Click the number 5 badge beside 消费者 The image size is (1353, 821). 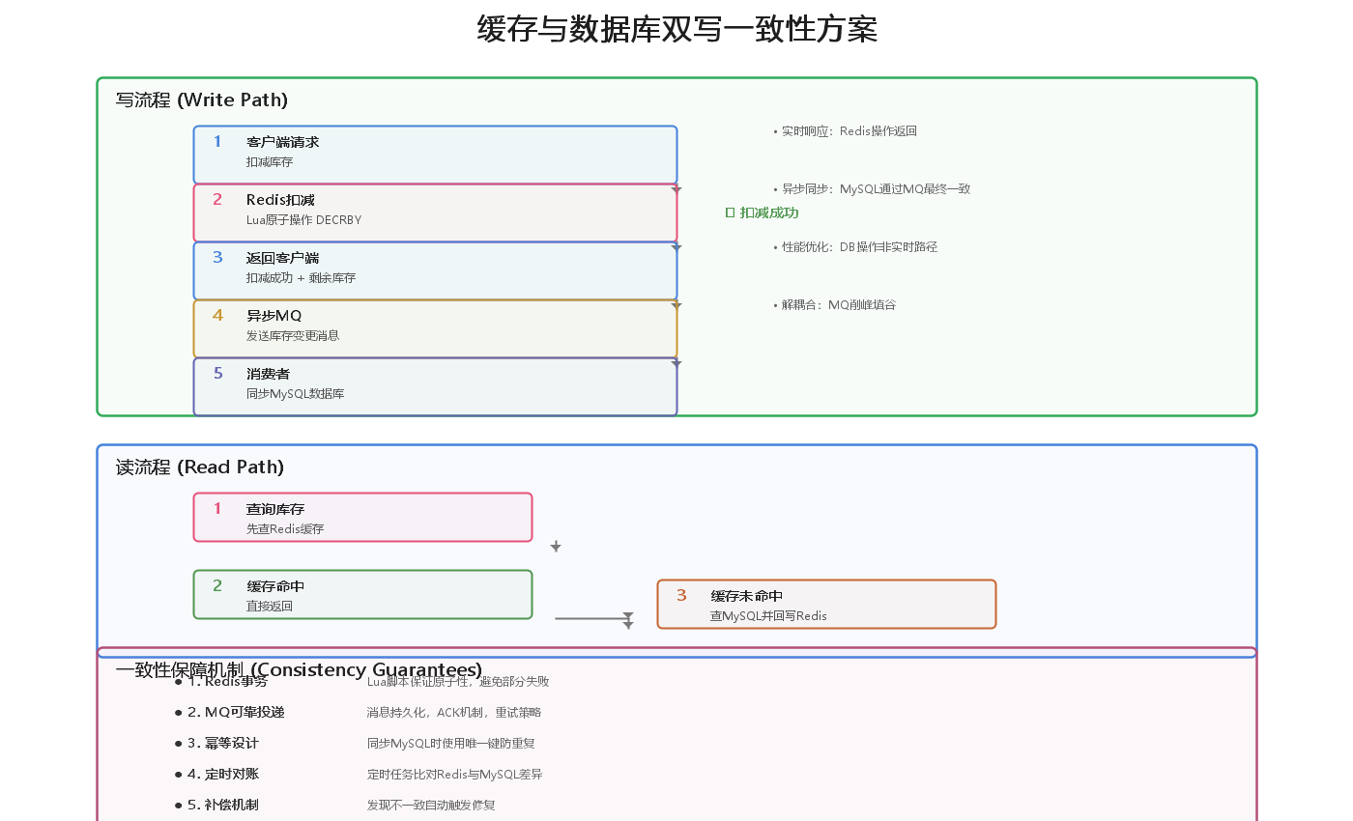tap(217, 374)
